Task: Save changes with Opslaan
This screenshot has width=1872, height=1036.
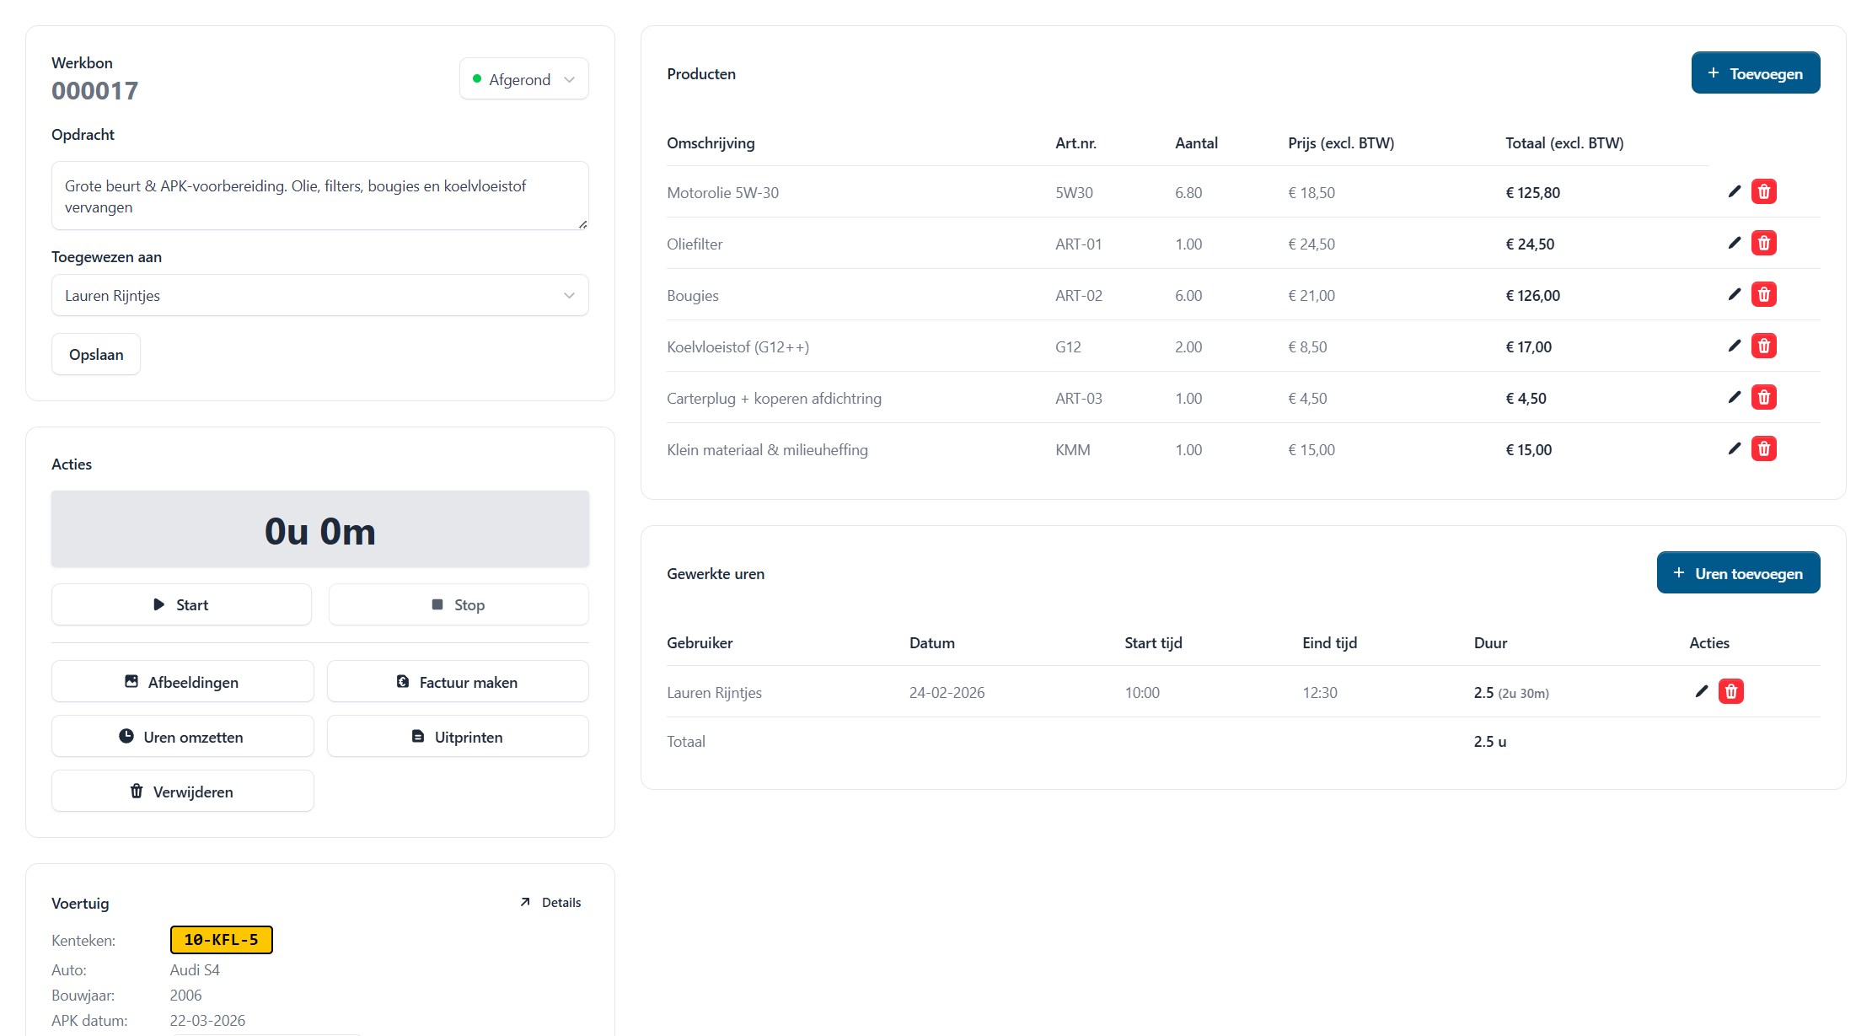Action: coord(95,354)
